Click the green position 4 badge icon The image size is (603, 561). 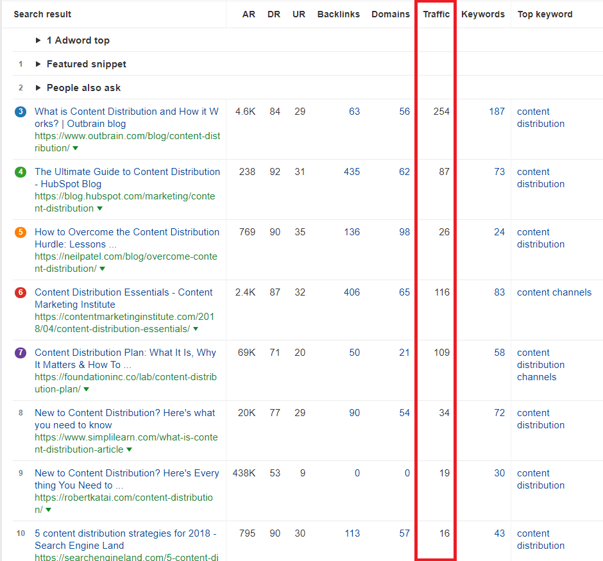(20, 172)
